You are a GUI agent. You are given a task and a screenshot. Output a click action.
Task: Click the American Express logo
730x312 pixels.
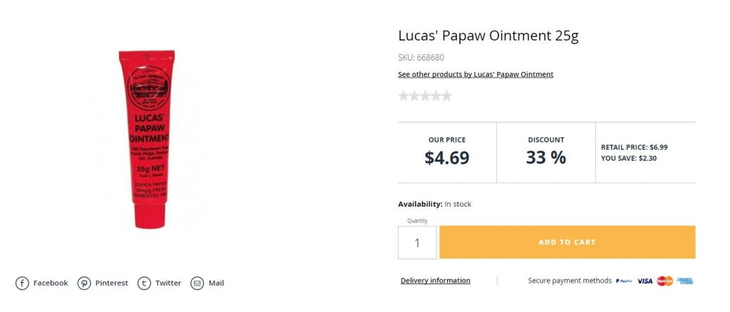tap(685, 281)
